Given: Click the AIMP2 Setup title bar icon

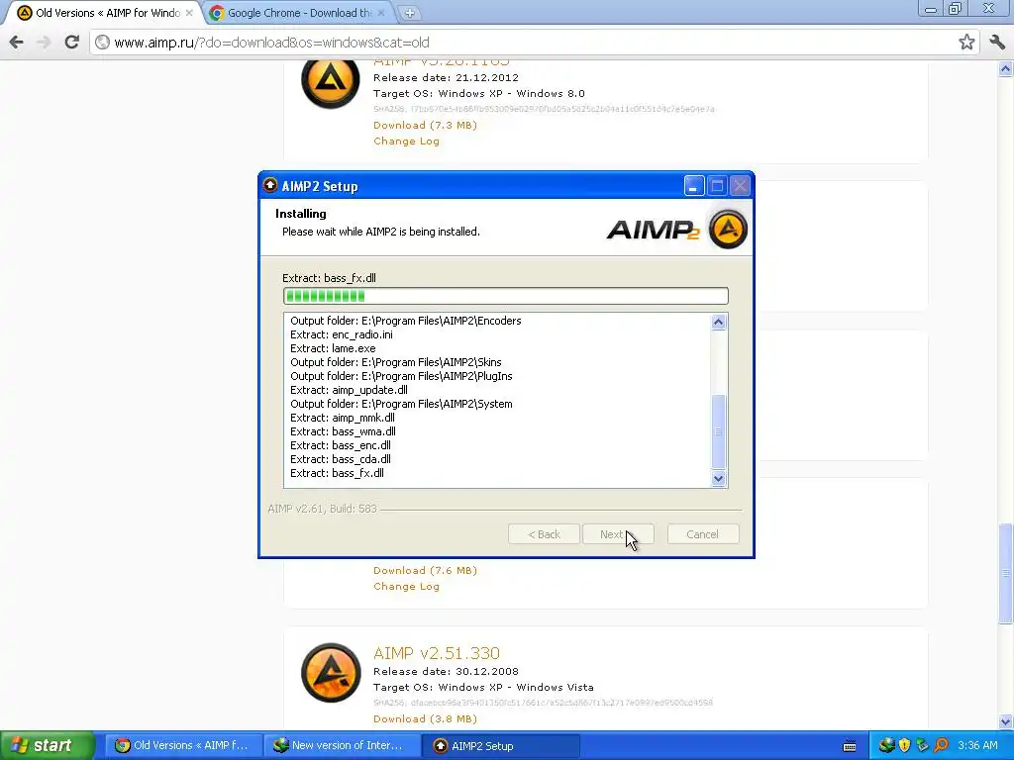Looking at the screenshot, I should pyautogui.click(x=270, y=185).
